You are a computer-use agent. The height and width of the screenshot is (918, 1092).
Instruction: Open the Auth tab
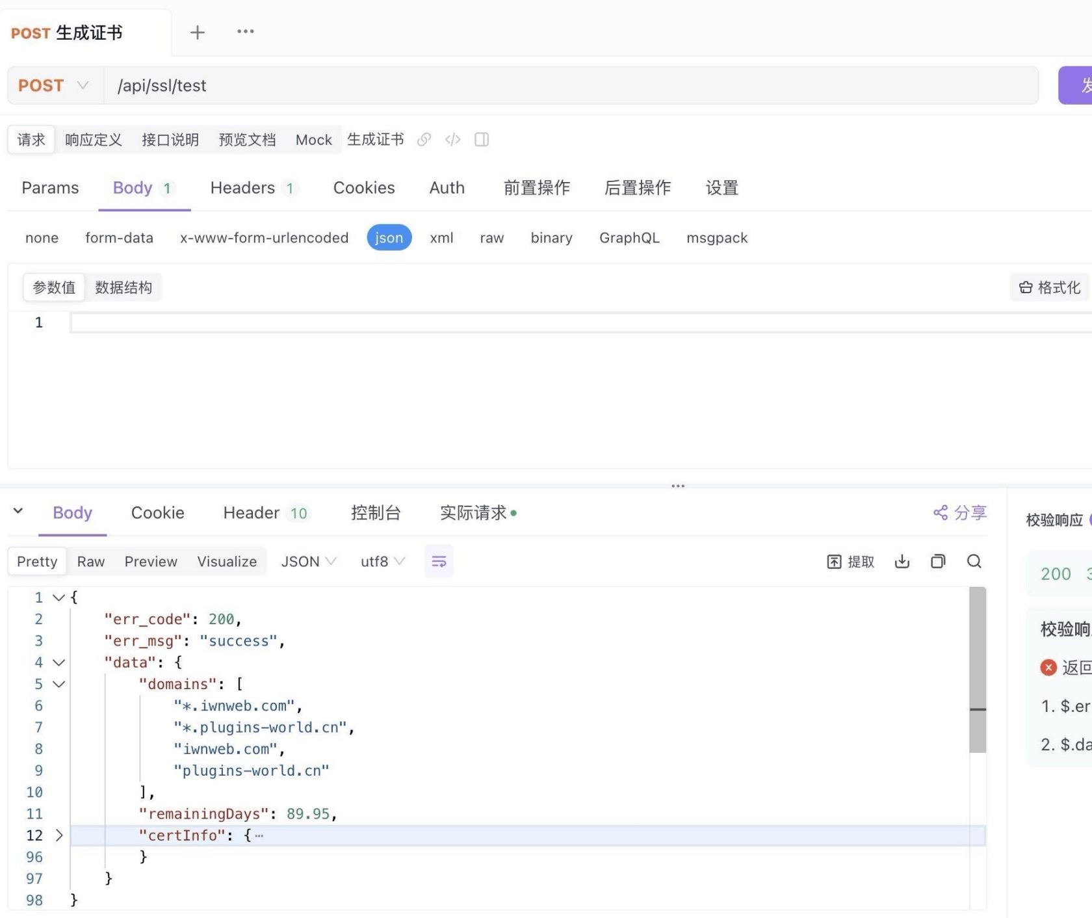coord(447,188)
